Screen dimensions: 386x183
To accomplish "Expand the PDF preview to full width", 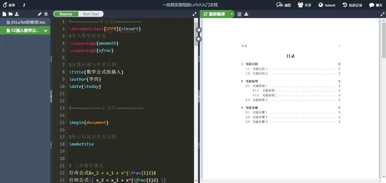I will tap(382, 14).
